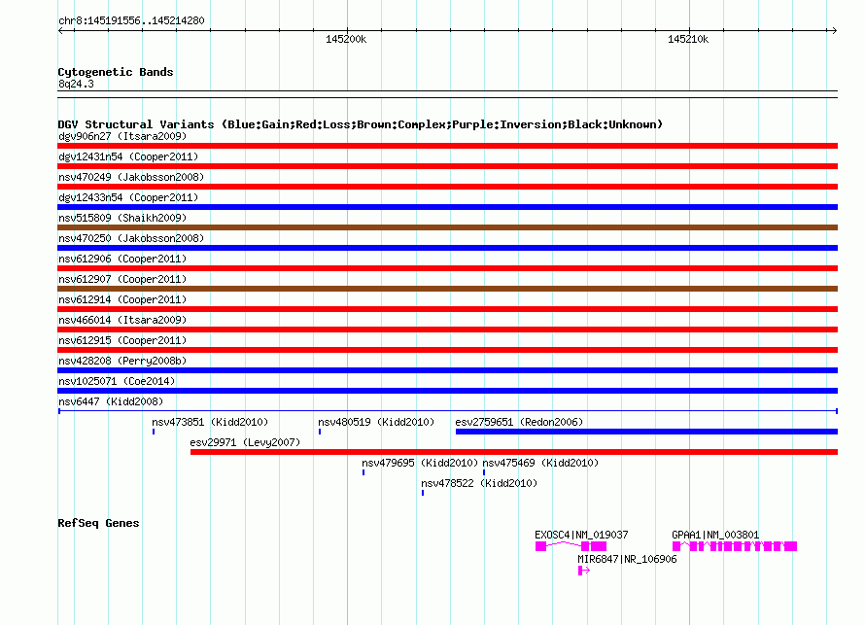Click the esv2759651 (Redon2006) label text
The height and width of the screenshot is (625, 865).
(519, 422)
